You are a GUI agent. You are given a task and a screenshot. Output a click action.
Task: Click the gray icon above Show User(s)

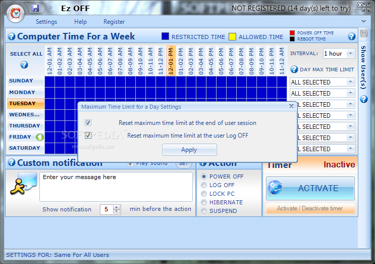364,33
